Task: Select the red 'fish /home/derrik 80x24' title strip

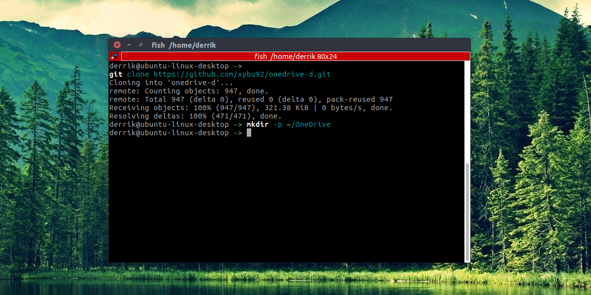Action: [x=295, y=57]
